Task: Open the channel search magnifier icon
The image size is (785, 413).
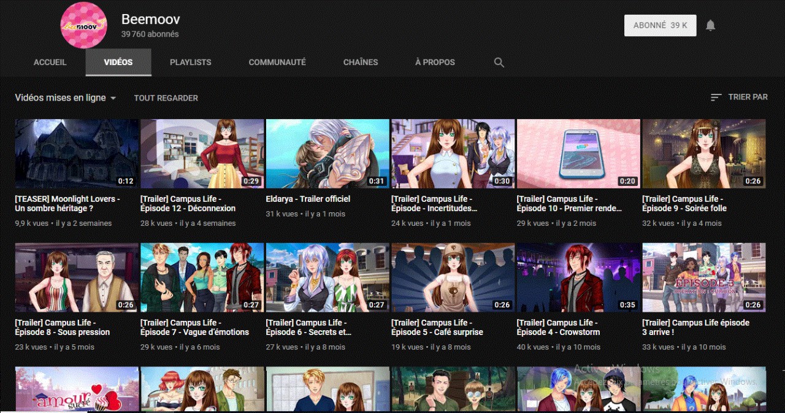Action: [x=499, y=63]
